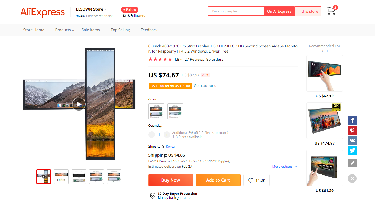375x211 pixels.
Task: Click the Buy Now button
Action: [171, 180]
